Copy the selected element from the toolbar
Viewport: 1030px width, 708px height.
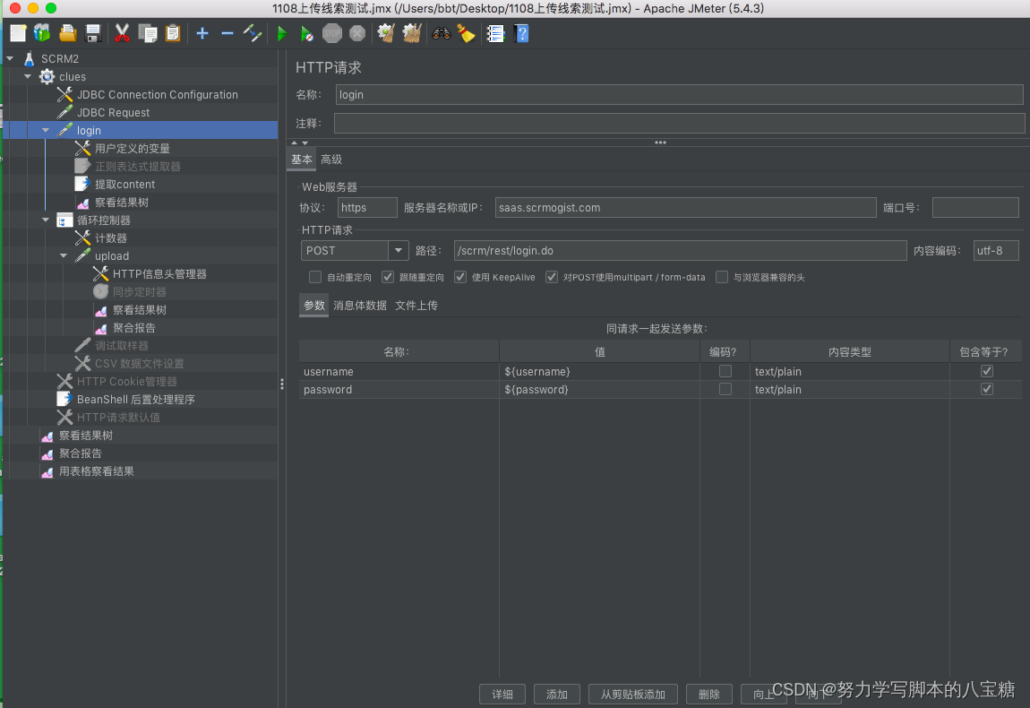pyautogui.click(x=147, y=33)
